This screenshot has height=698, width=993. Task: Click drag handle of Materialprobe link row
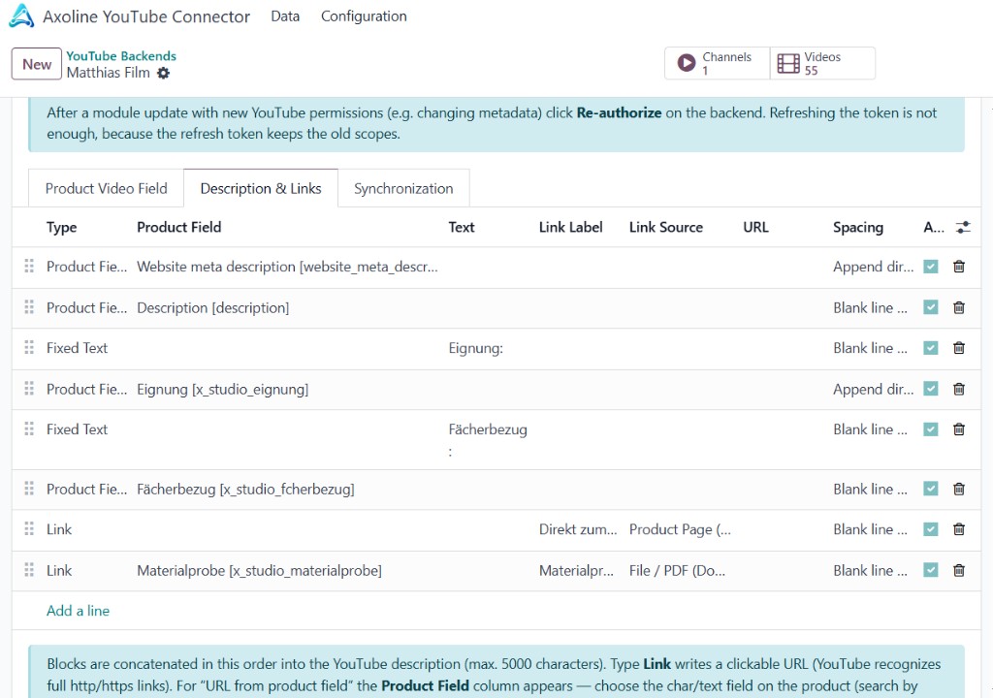(x=29, y=570)
